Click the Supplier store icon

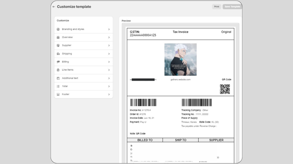click(58, 46)
